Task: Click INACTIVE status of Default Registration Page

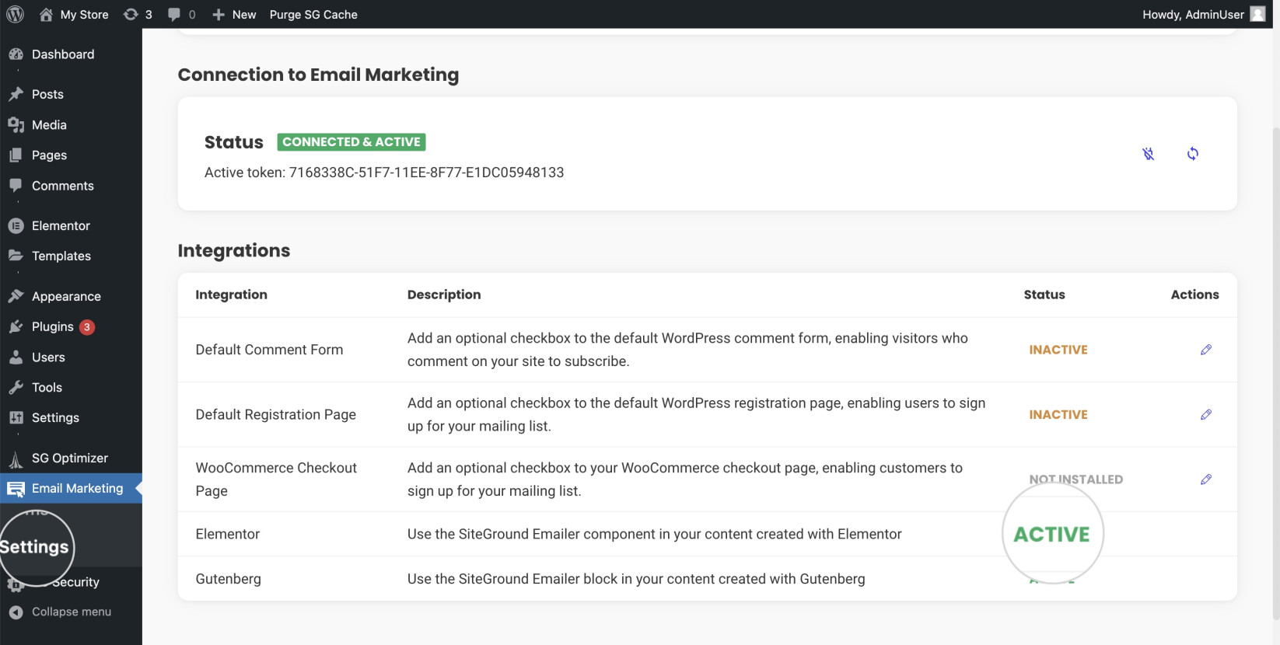Action: pos(1058,414)
